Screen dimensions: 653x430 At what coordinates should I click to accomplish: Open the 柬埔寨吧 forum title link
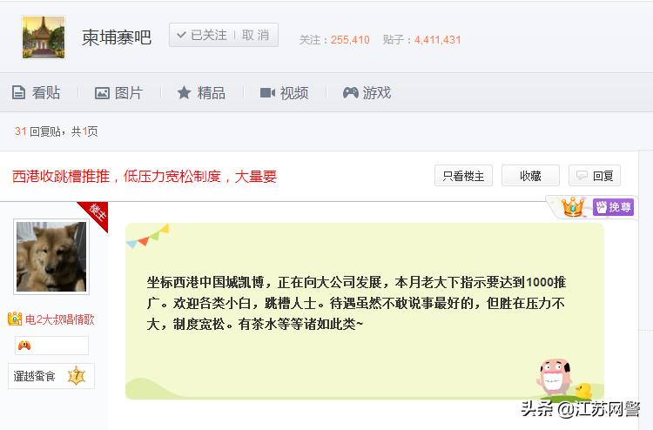click(116, 37)
